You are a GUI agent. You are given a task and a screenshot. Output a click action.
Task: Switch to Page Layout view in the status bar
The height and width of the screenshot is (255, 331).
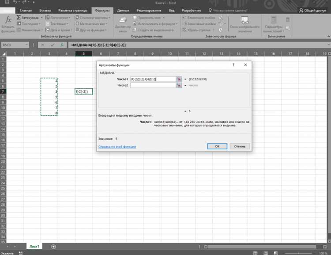tap(266, 253)
